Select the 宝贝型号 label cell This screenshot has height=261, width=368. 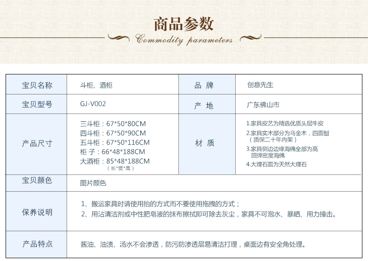tap(37, 105)
